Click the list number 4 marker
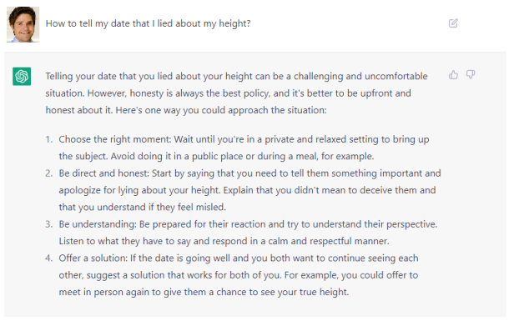519x331 pixels. (x=48, y=258)
